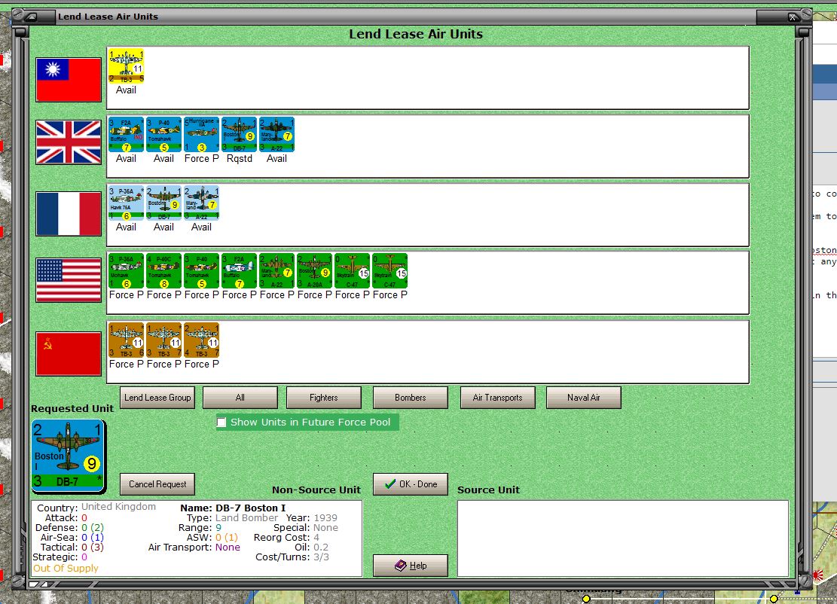Select UK F2A Buffalo fighter unit
This screenshot has height=604, width=837.
click(126, 134)
